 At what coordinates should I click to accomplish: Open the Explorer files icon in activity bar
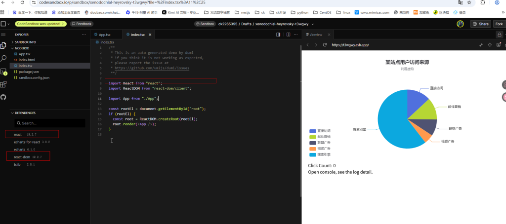click(x=3, y=45)
